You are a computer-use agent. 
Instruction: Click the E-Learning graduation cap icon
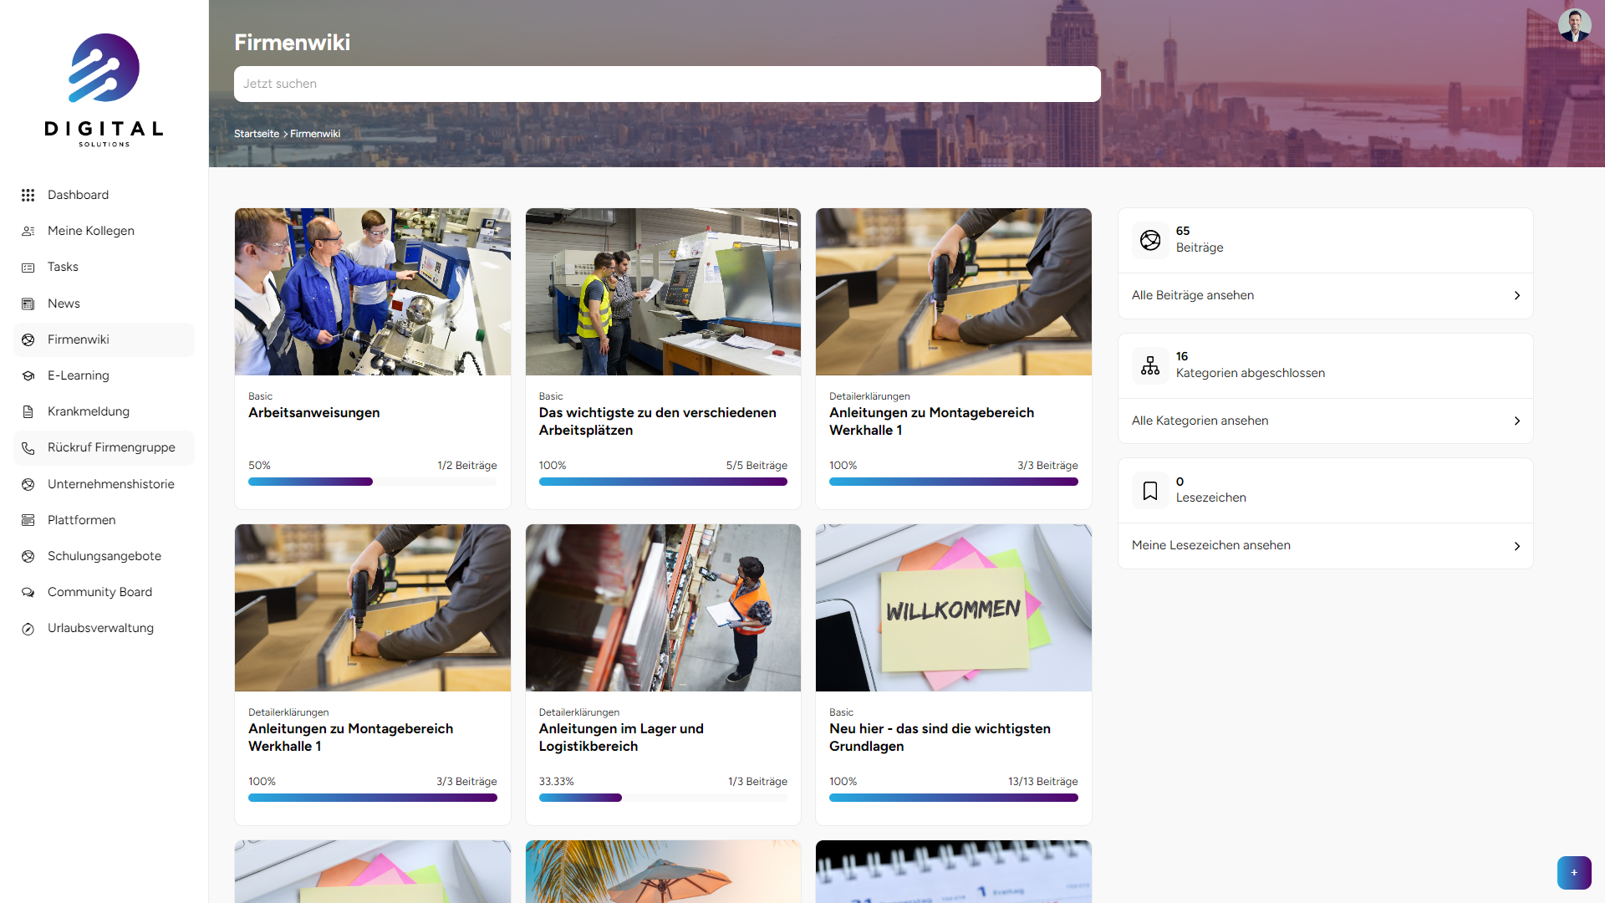tap(28, 375)
